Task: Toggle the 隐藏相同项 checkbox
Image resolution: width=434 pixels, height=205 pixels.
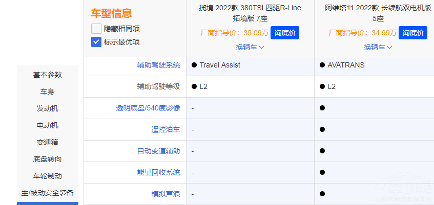Action: (x=96, y=29)
